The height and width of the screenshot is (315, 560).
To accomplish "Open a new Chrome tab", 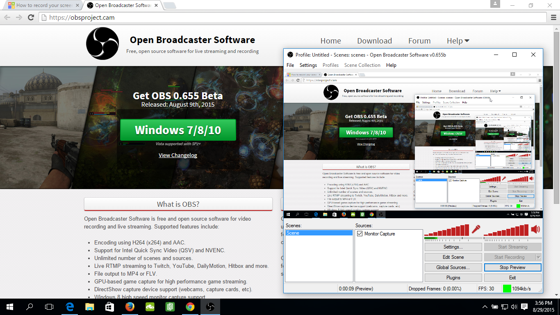I will [170, 6].
